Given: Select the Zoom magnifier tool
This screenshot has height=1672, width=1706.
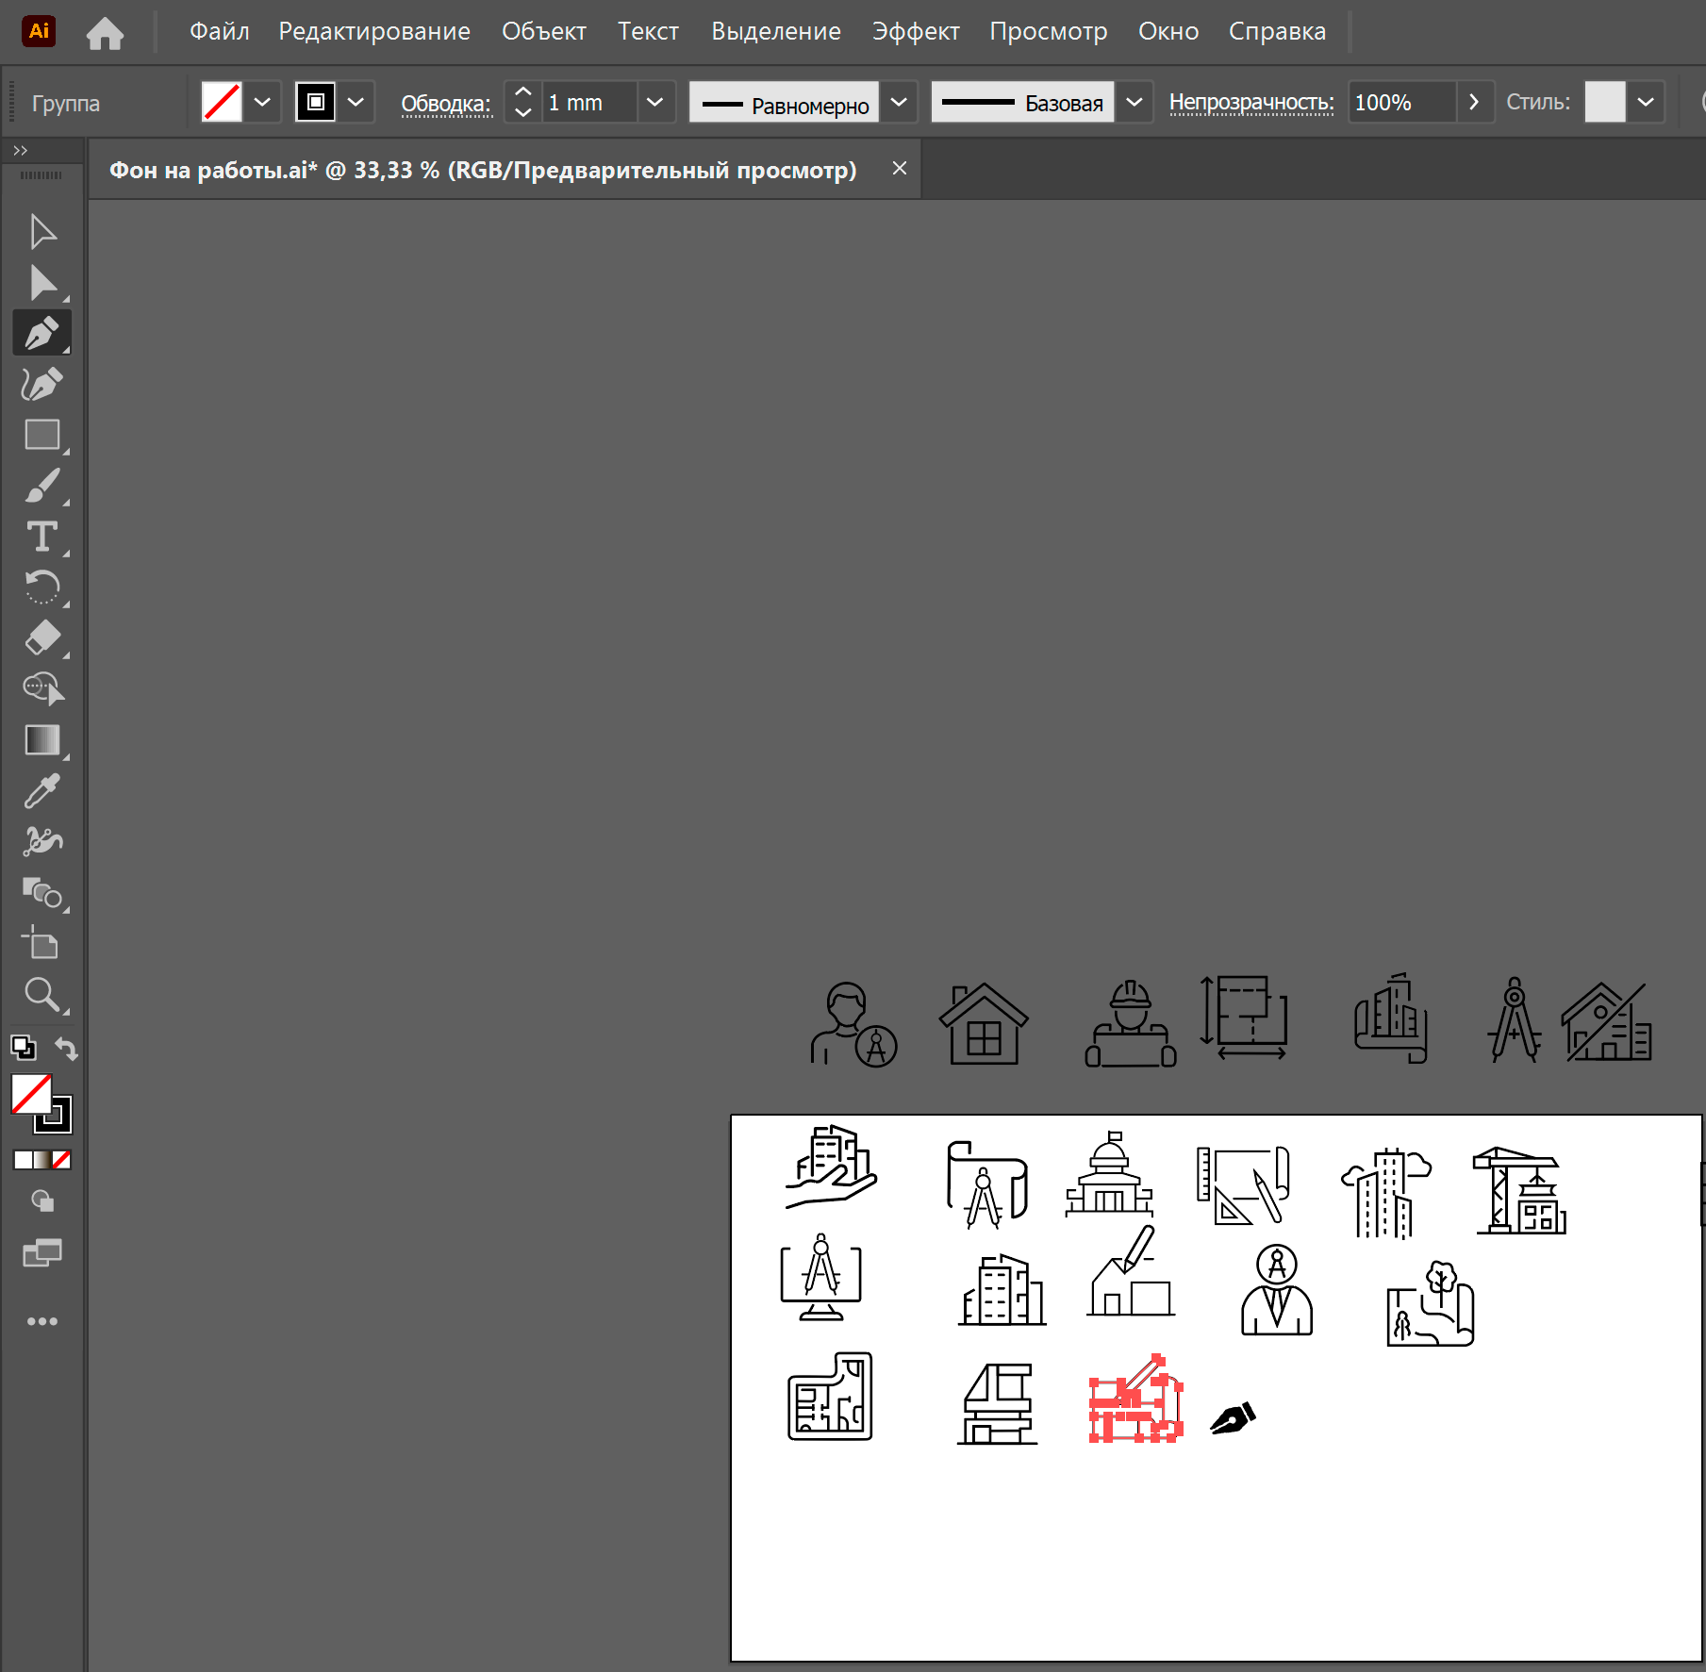Looking at the screenshot, I should 42,994.
